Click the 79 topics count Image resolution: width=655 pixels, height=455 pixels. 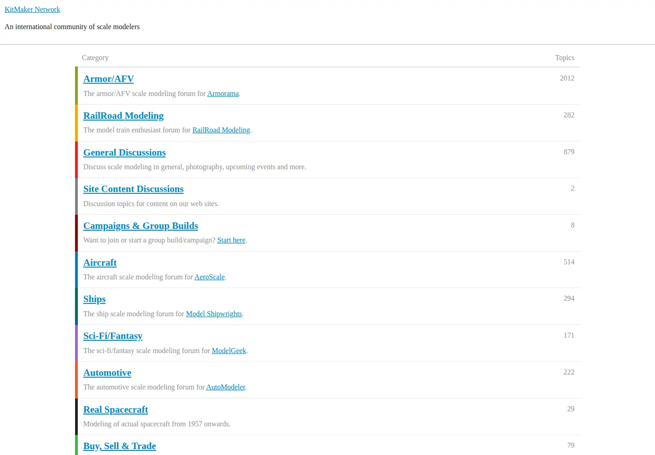[570, 445]
